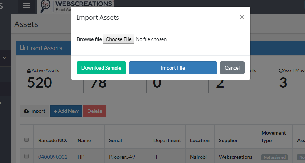The height and width of the screenshot is (163, 305).
Task: Click the Import cloud upload icon
Action: pyautogui.click(x=26, y=111)
